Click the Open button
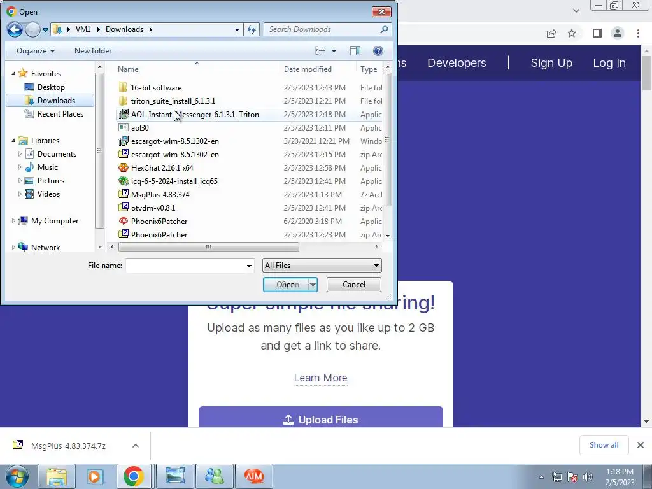 click(x=287, y=285)
